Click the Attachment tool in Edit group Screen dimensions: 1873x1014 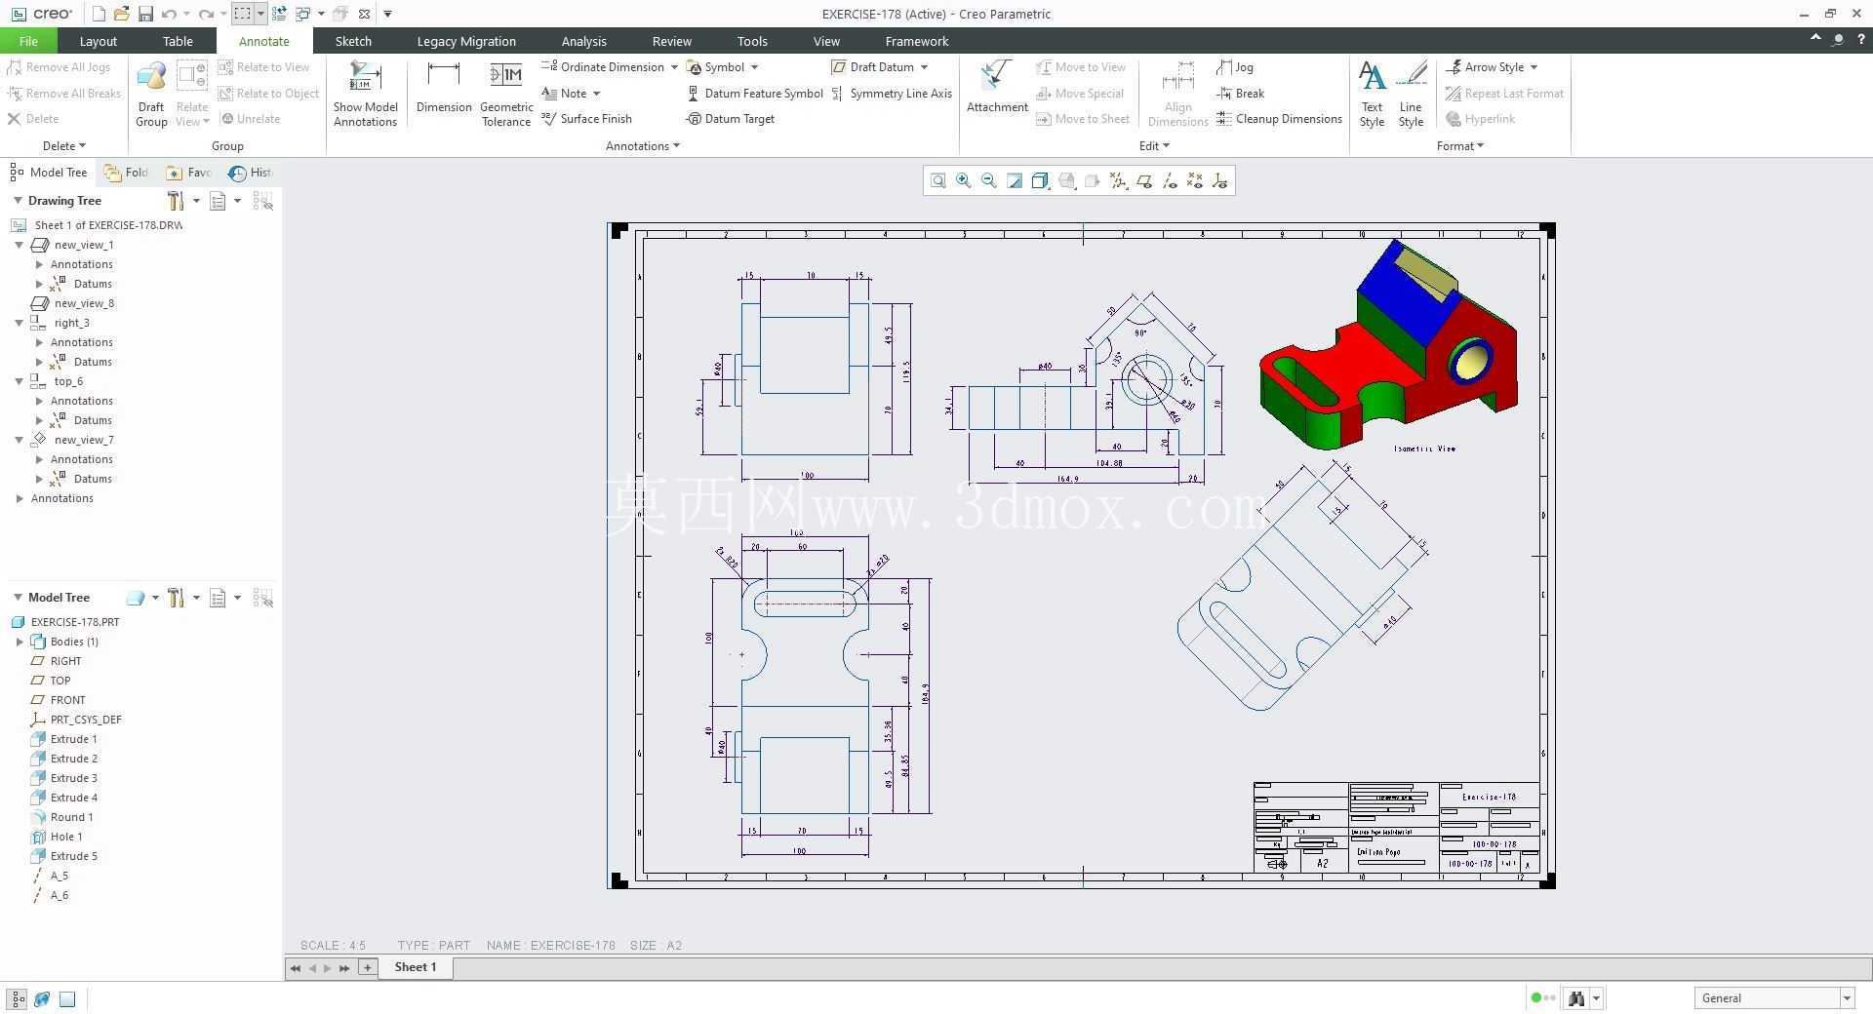click(997, 88)
